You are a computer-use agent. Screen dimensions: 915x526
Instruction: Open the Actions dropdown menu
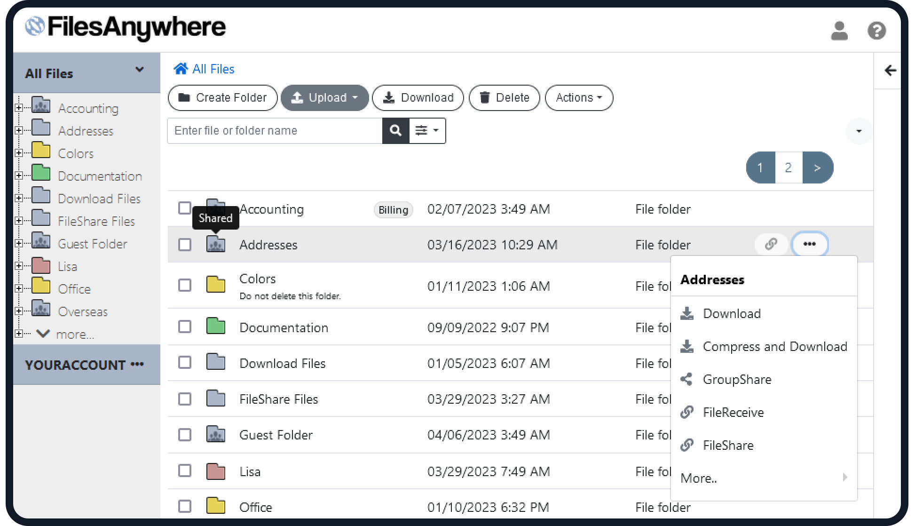[579, 98]
